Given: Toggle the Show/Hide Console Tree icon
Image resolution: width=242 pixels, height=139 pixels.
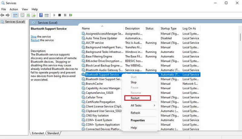Looking at the screenshot, I should pos(15,15).
